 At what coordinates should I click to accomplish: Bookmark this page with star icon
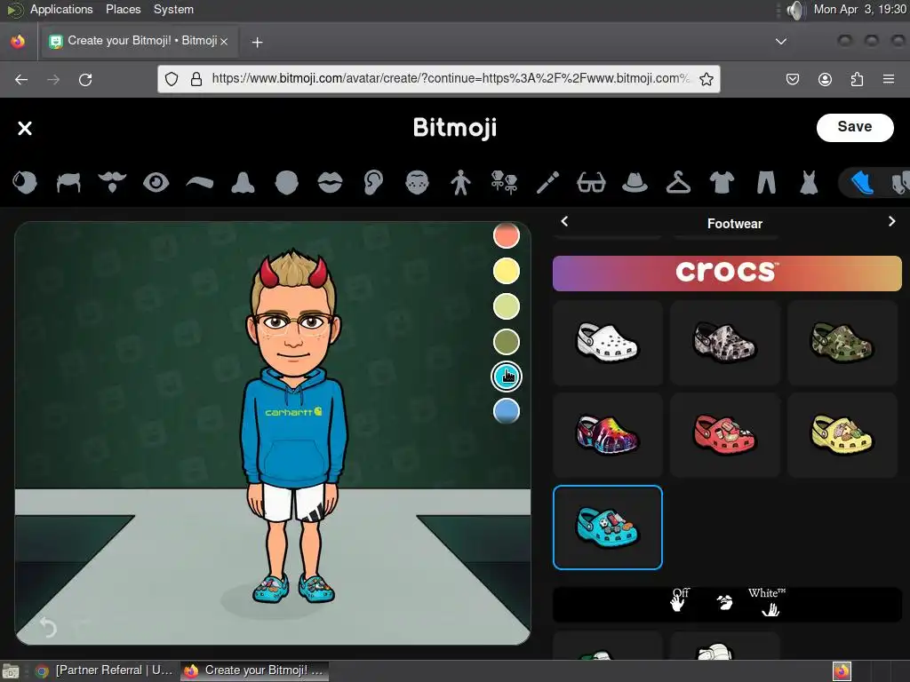coord(706,79)
